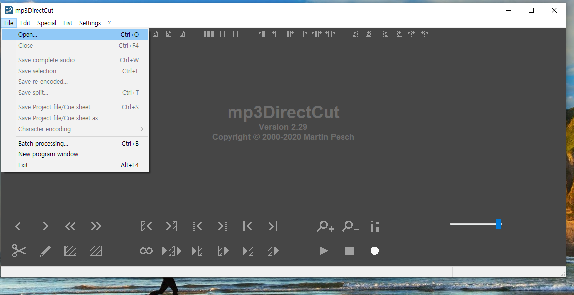Choose Batch processing... menu entry
The width and height of the screenshot is (574, 295).
75,144
